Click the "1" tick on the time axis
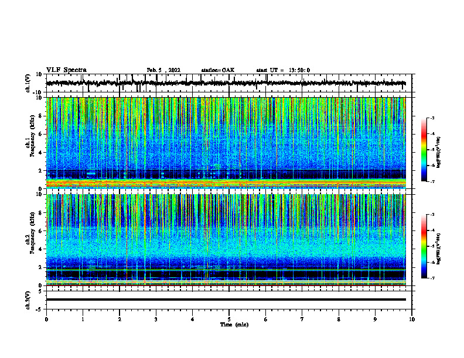 [x=83, y=319]
